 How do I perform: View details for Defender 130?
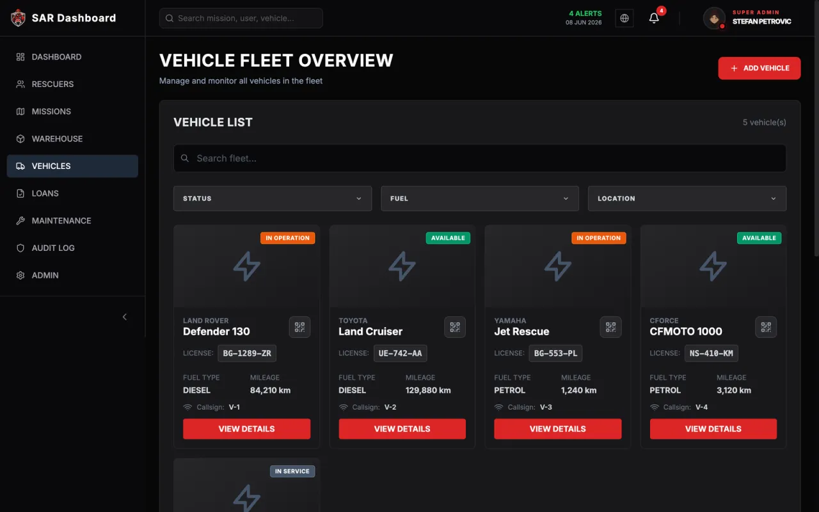tap(246, 429)
